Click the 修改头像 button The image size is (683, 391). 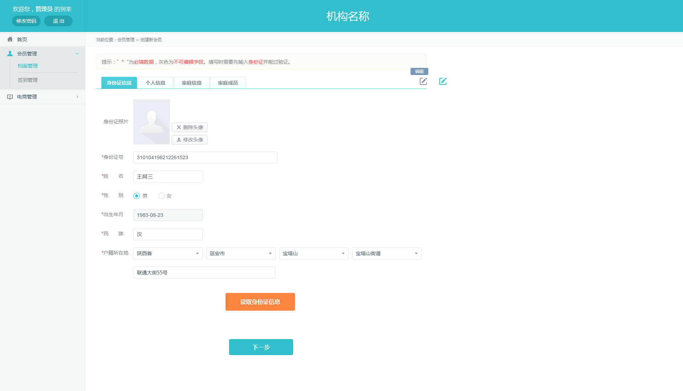190,140
